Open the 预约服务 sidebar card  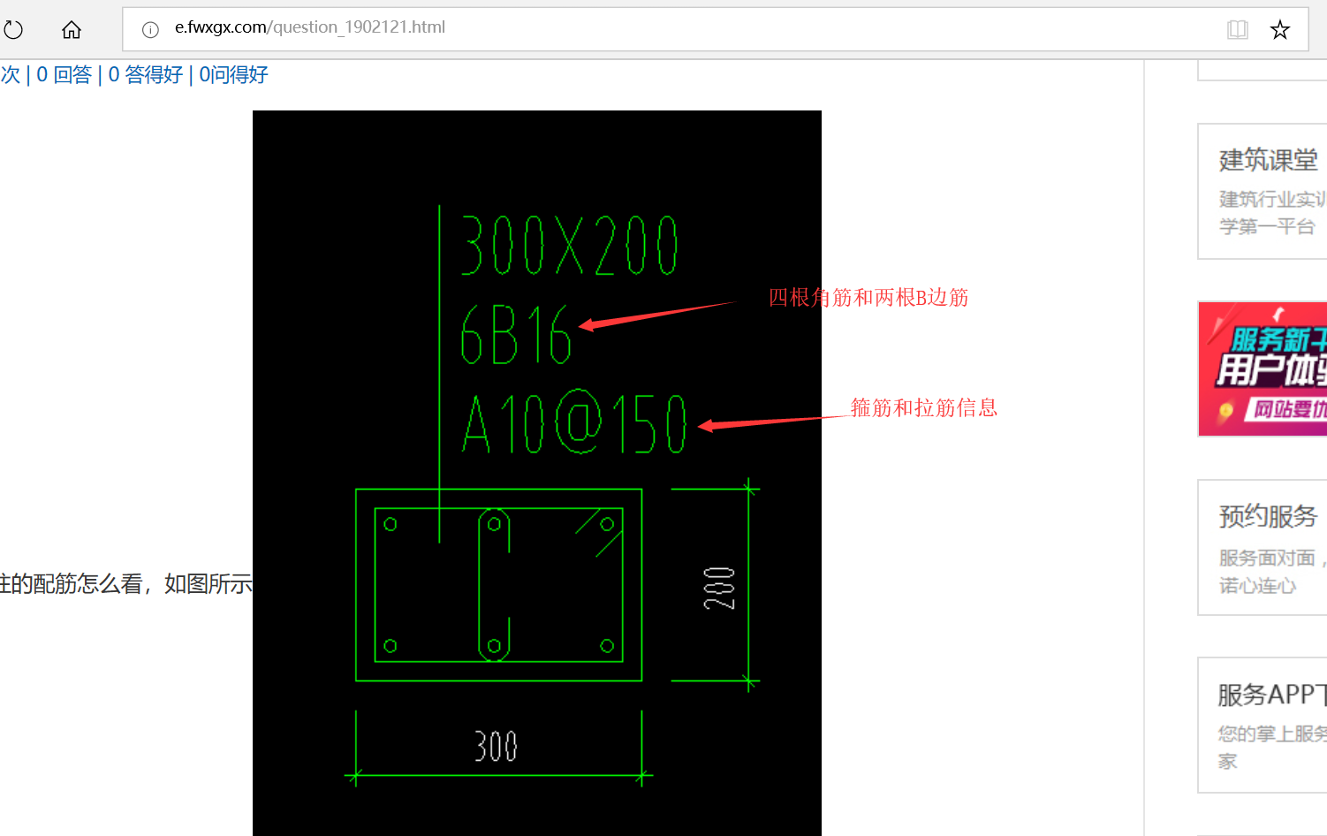point(1263,548)
